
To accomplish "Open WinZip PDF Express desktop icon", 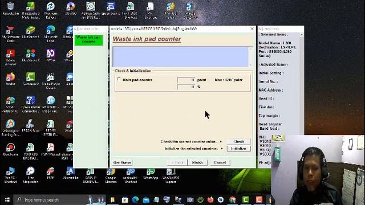I will click(x=171, y=175).
